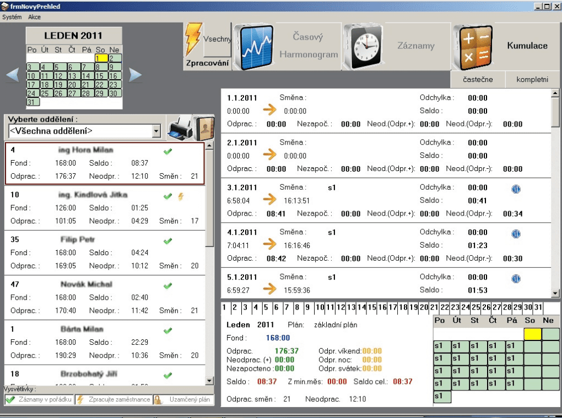Click the green check icon in Brzobohatý Jiří's row
The image size is (562, 418).
(x=167, y=375)
